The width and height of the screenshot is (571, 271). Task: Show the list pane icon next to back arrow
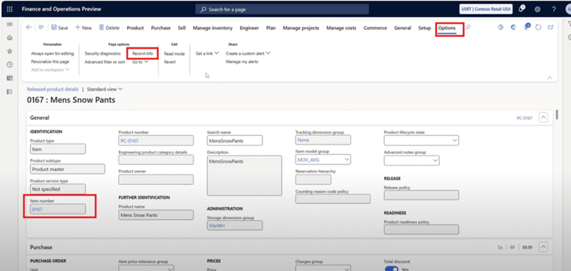coord(41,28)
